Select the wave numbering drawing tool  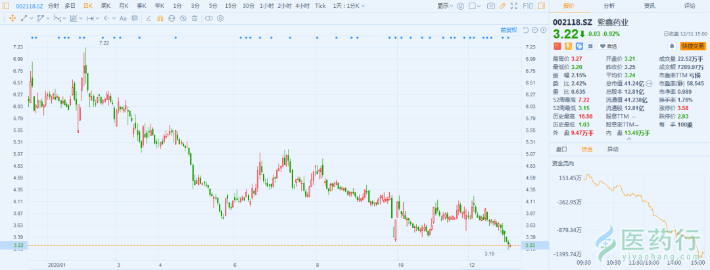(x=57, y=18)
